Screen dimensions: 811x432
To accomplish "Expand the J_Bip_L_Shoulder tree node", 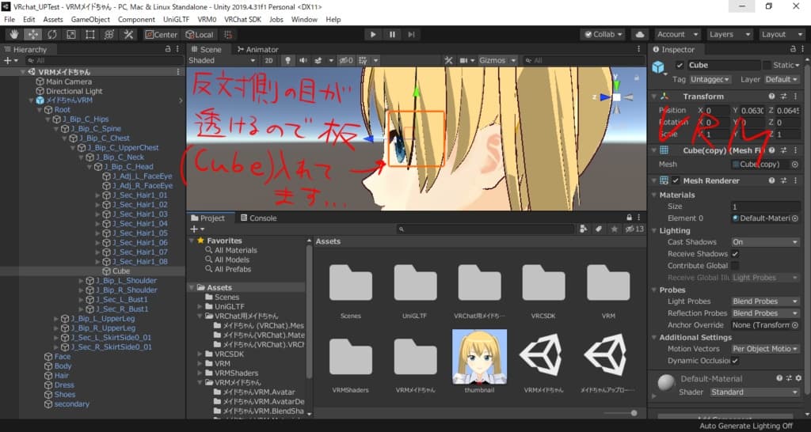I will tap(82, 281).
